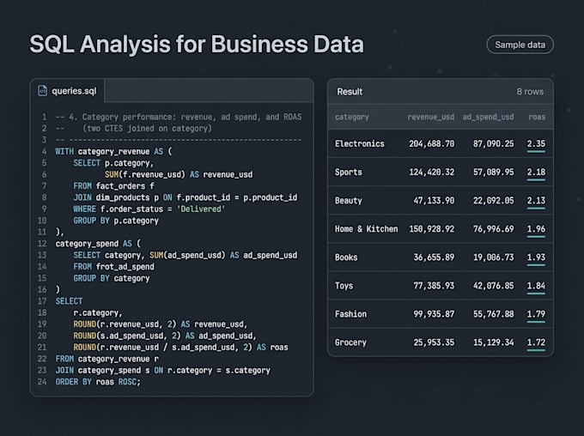This screenshot has height=436, width=584.
Task: Select the Books category cell
Action: pos(346,257)
